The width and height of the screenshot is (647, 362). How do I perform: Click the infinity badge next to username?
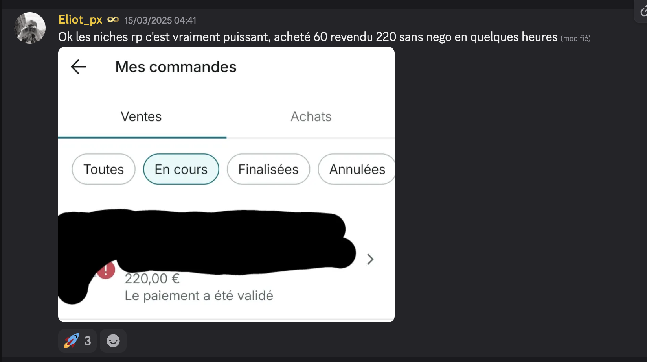[113, 20]
